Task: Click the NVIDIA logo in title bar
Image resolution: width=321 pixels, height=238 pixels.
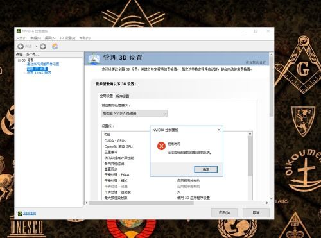Action: click(x=19, y=31)
